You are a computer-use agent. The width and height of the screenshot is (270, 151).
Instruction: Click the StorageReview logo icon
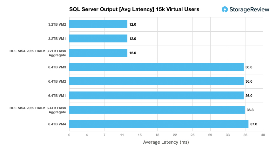[225, 9]
